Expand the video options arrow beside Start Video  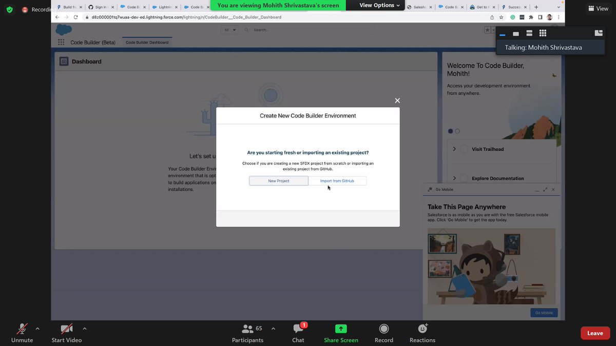pyautogui.click(x=85, y=329)
